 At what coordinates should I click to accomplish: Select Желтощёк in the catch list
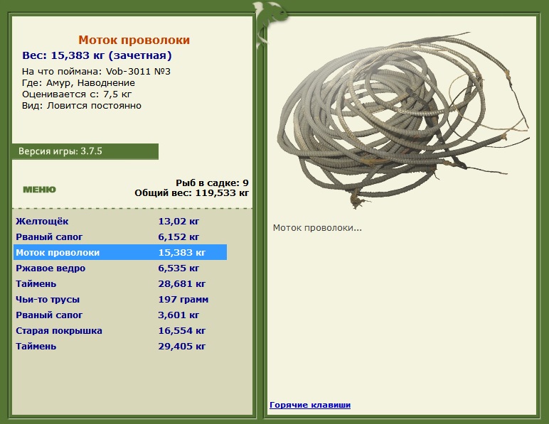(x=120, y=222)
